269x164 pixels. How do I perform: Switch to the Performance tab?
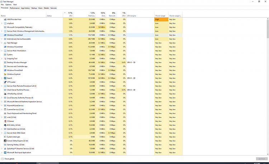pos(15,8)
